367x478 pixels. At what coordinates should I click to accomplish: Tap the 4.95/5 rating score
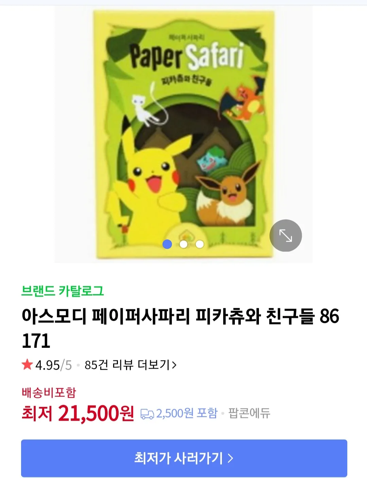(53, 365)
